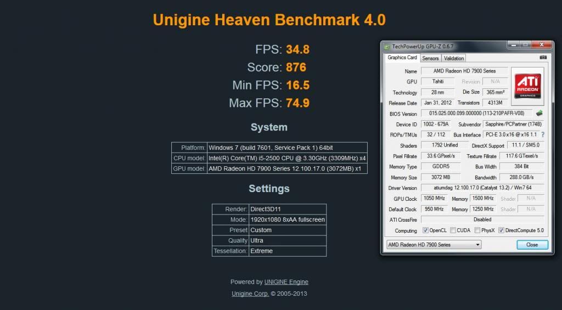Close GPU-Z with the title bar X

click(x=542, y=45)
